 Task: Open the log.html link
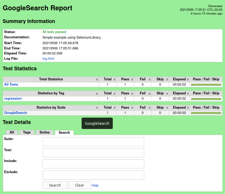[x=48, y=59]
